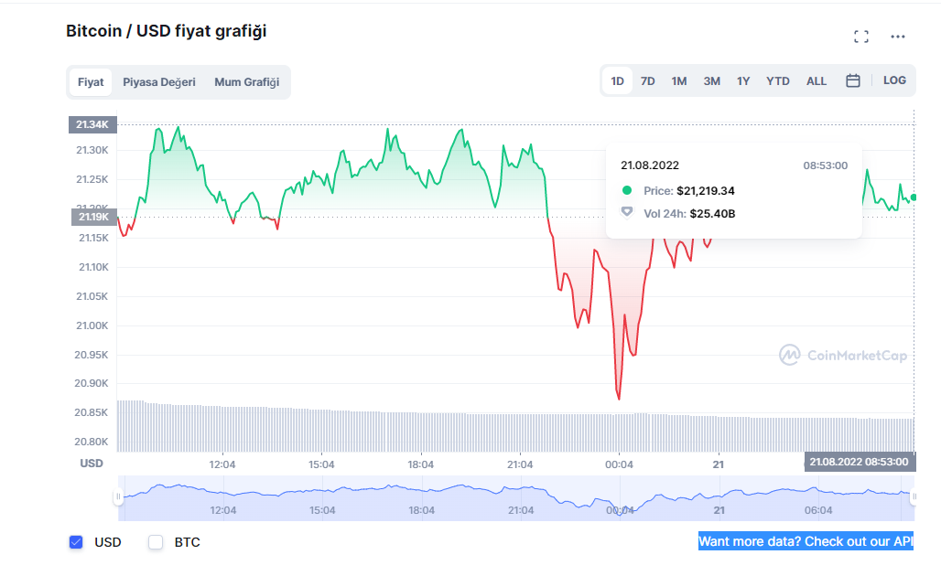Switch to the Mum Grafiği tab
941x576 pixels.
246,82
